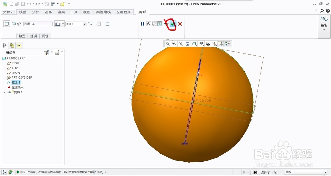331x176 pixels.
Task: Toggle the spin center display
Action: coord(228,44)
